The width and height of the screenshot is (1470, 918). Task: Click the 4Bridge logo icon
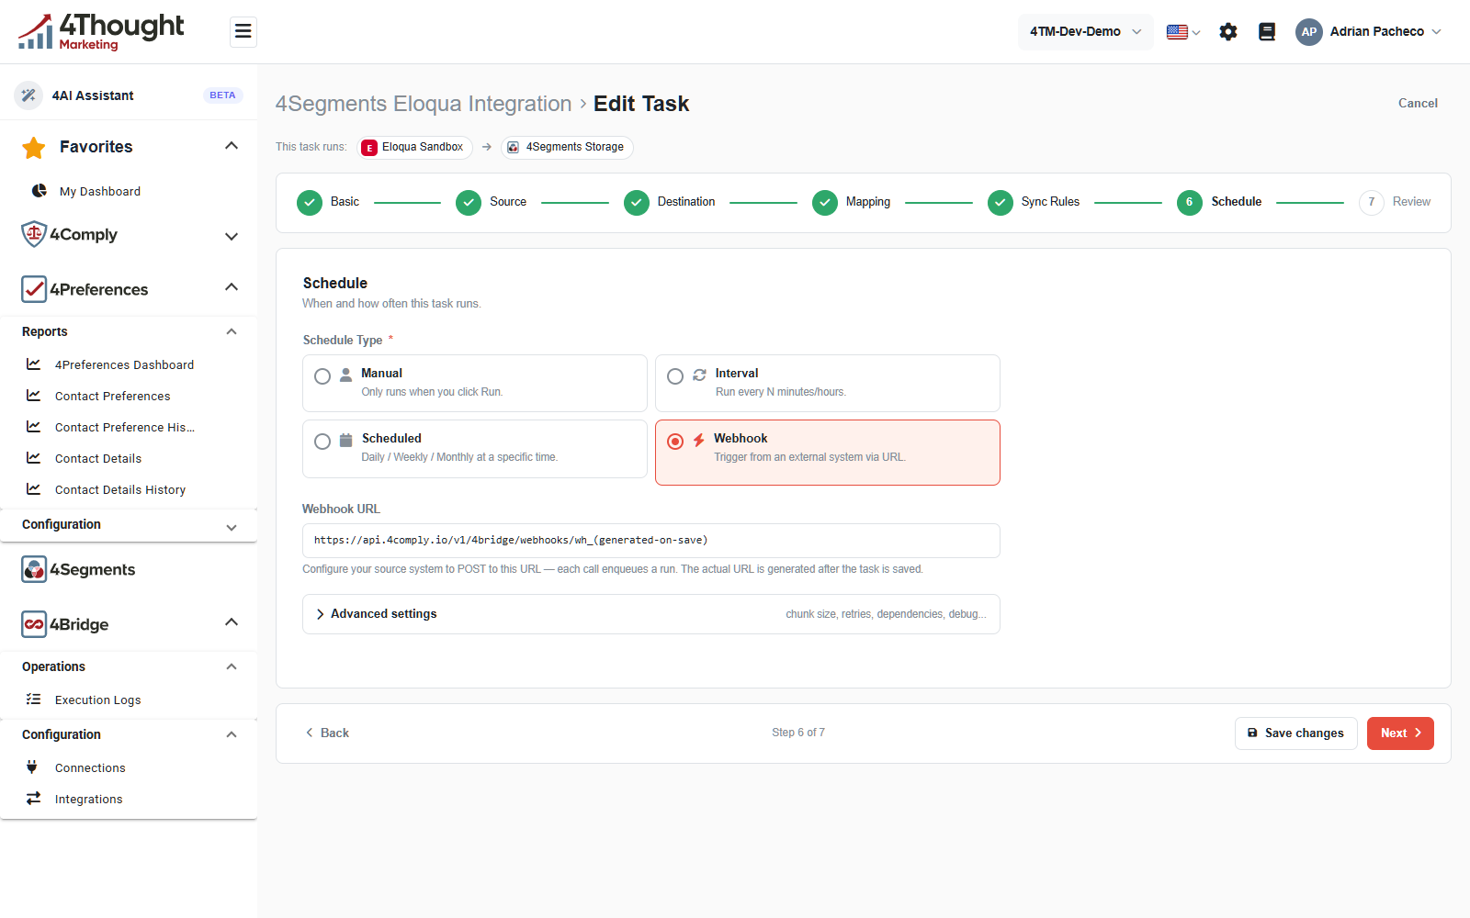click(34, 624)
